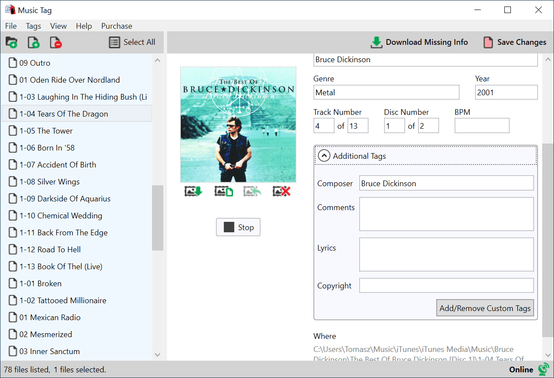Select 1-08 Silver Wings
The height and width of the screenshot is (378, 554).
coord(76,182)
